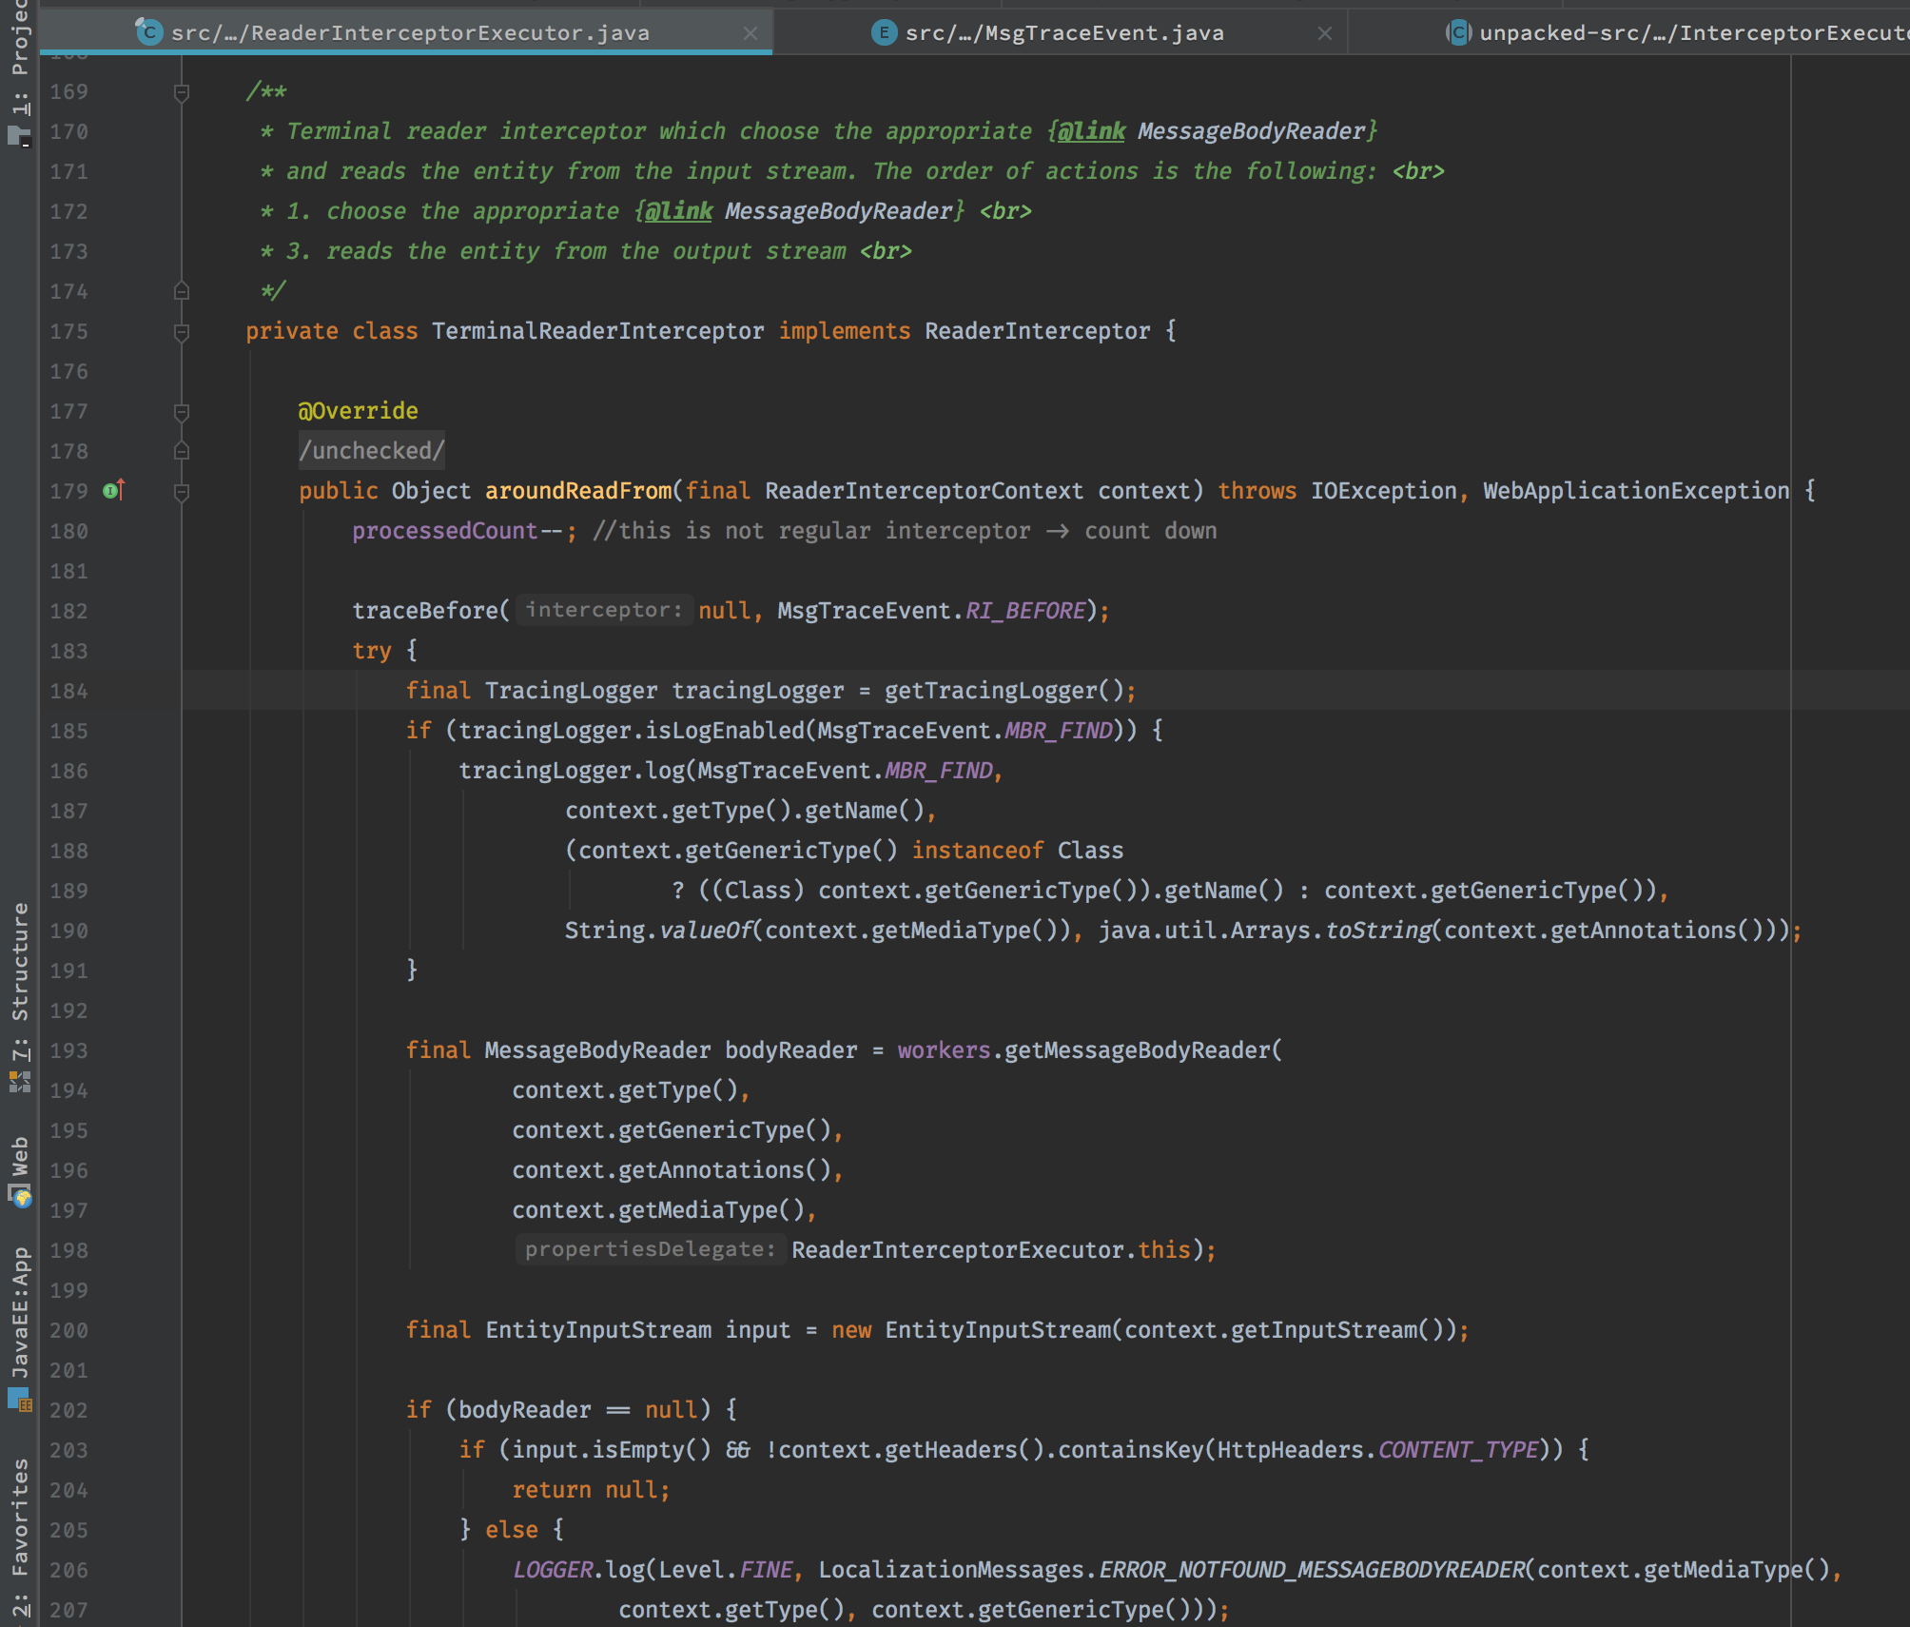1910x1627 pixels.
Task: Collapse aroundReadFrom method fold at line 179
Action: (x=182, y=492)
